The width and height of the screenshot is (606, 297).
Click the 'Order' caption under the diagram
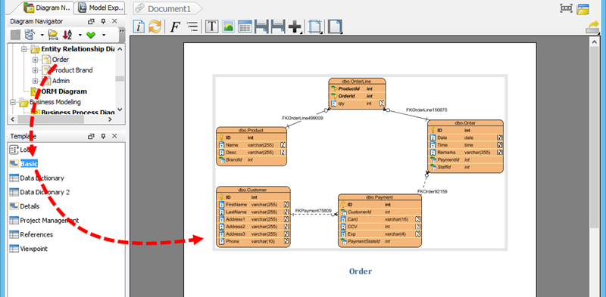click(x=361, y=271)
